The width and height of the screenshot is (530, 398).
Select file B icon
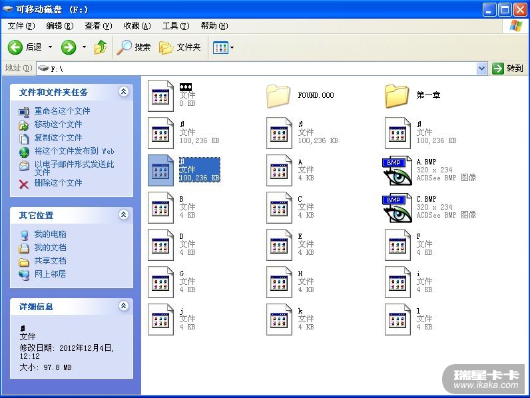161,208
